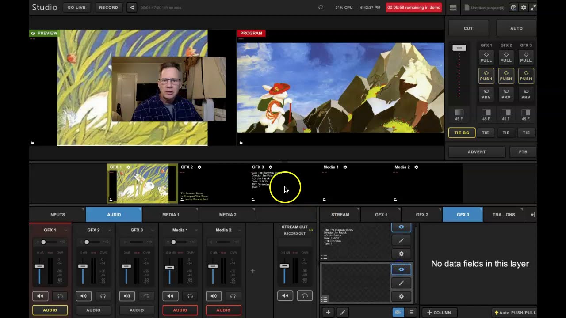Click the CUT transition button
Screen dimensions: 566x318
[x=468, y=28]
